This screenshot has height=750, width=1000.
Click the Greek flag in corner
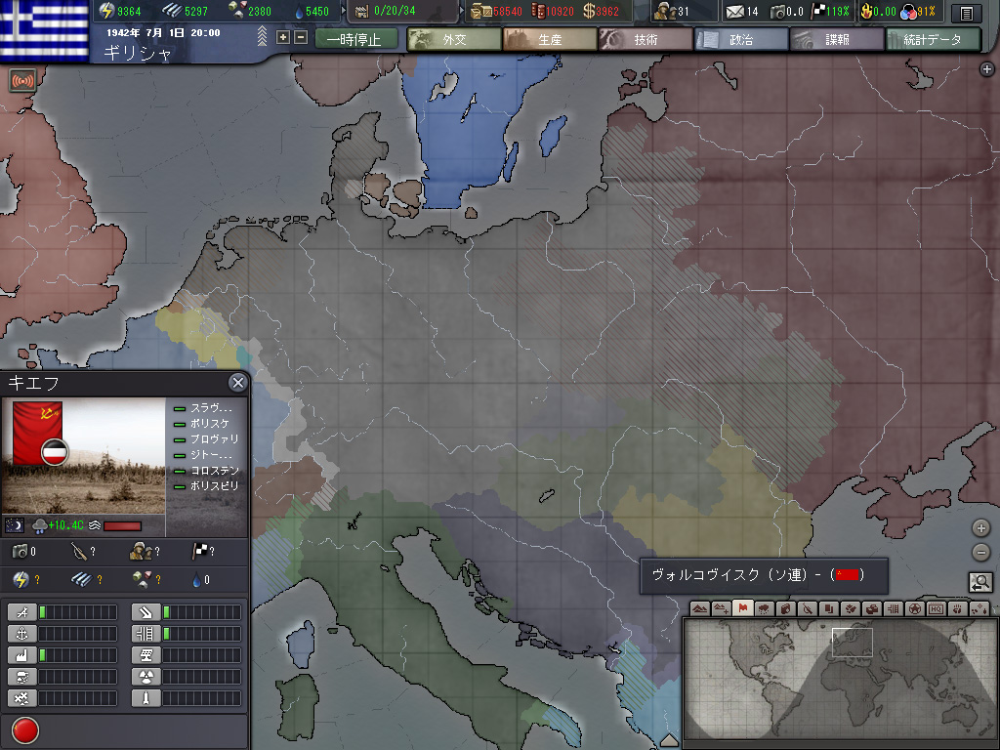click(44, 29)
